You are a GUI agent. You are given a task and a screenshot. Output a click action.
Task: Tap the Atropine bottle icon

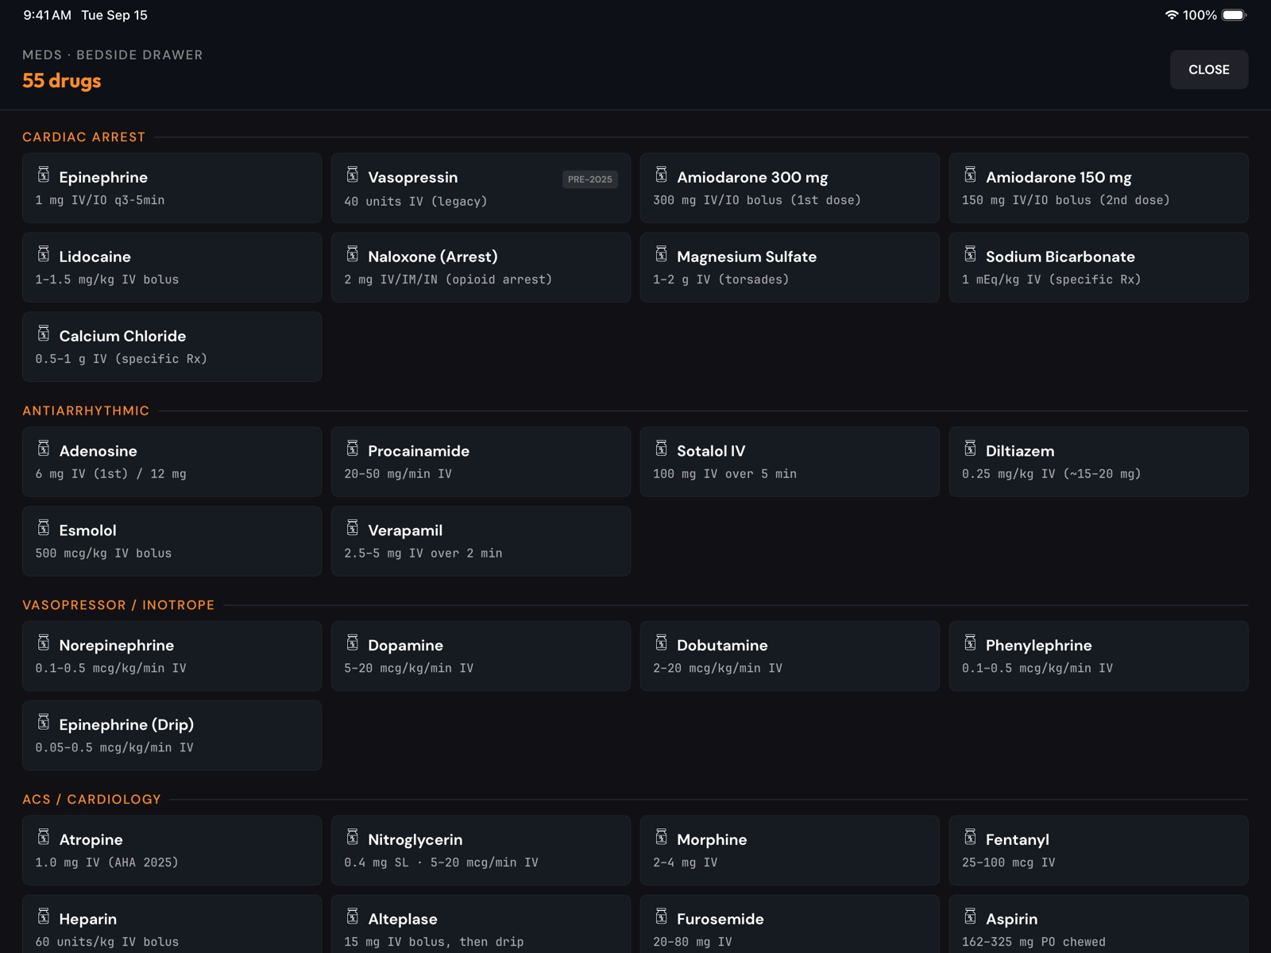click(x=44, y=837)
